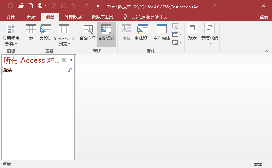Open the Help question mark

pyautogui.click(x=215, y=6)
